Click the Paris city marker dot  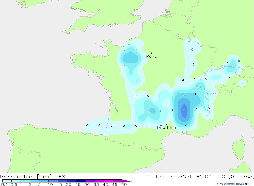tap(151, 53)
